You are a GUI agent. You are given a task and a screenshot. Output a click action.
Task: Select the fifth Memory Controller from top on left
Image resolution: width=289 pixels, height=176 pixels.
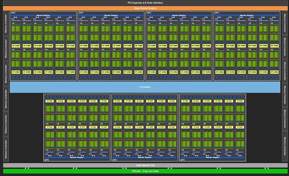(6, 124)
